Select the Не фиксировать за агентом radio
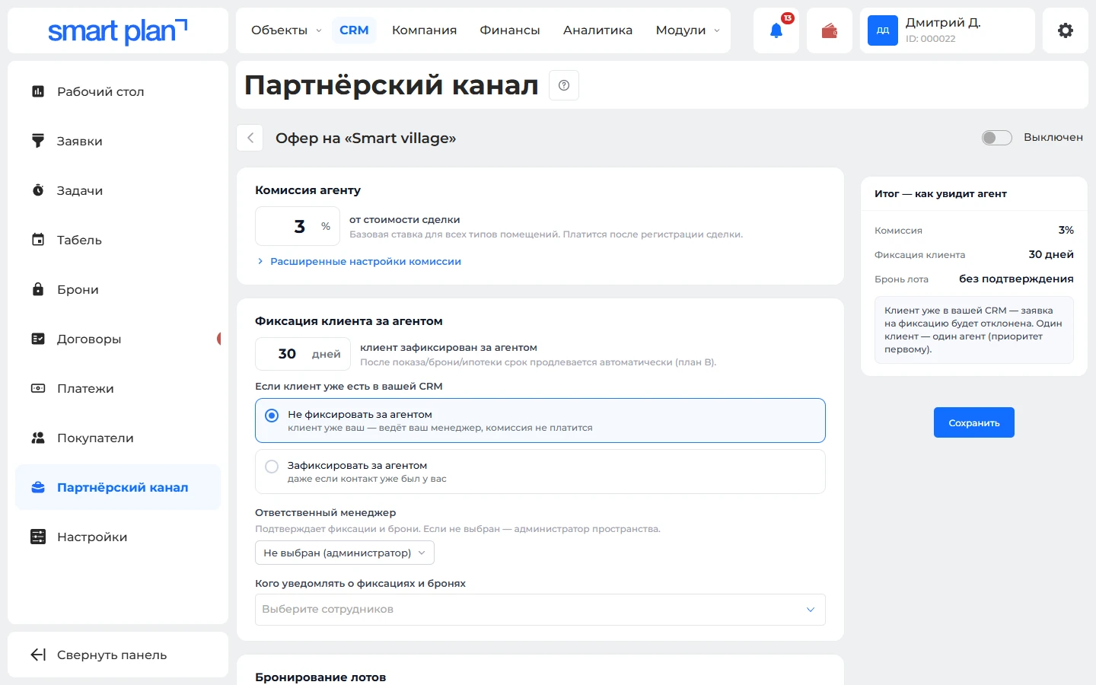This screenshot has width=1096, height=685. point(272,416)
